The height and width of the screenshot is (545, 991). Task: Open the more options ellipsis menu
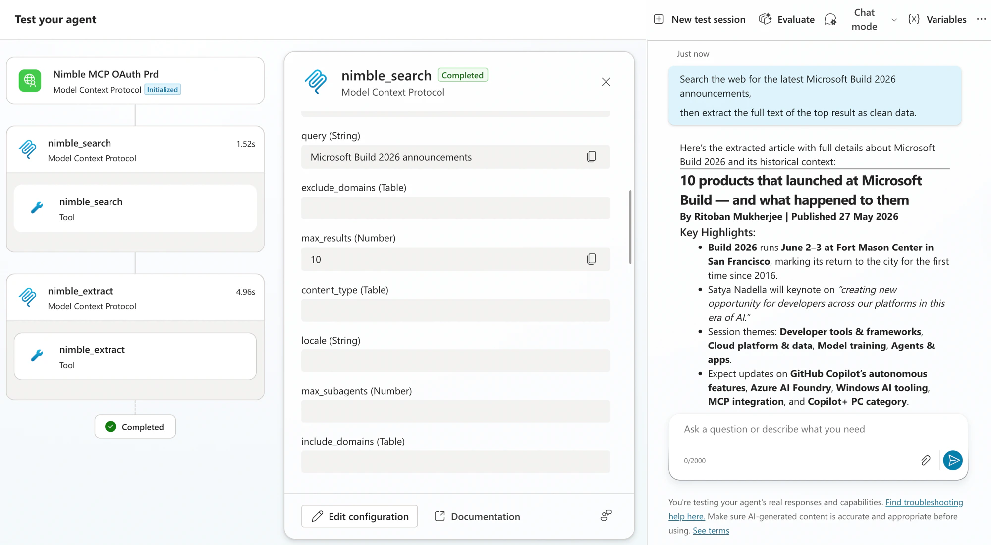click(981, 19)
